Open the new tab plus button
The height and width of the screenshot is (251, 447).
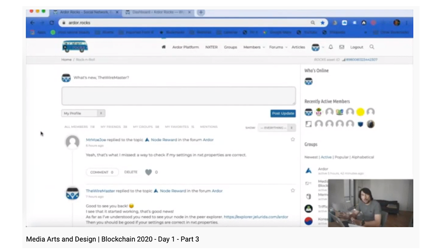coord(201,12)
